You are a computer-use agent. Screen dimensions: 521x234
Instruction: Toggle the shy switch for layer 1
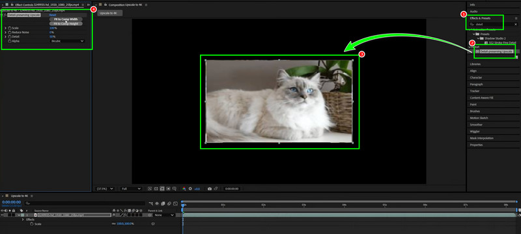114,214
